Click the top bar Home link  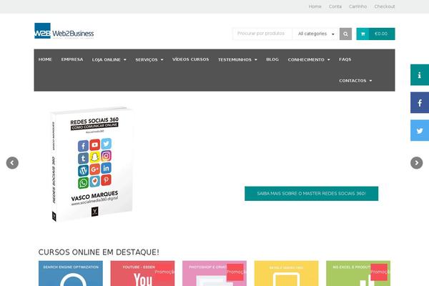point(315,6)
